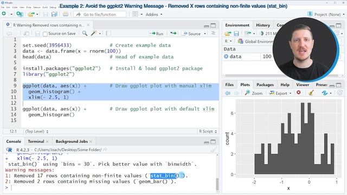The width and height of the screenshot is (347, 195).
Task: Print the current file via the printer icon
Action: point(66,15)
